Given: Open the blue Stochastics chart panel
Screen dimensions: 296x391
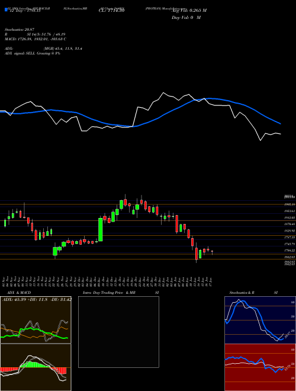Looking at the screenshot, I should 260,320.
